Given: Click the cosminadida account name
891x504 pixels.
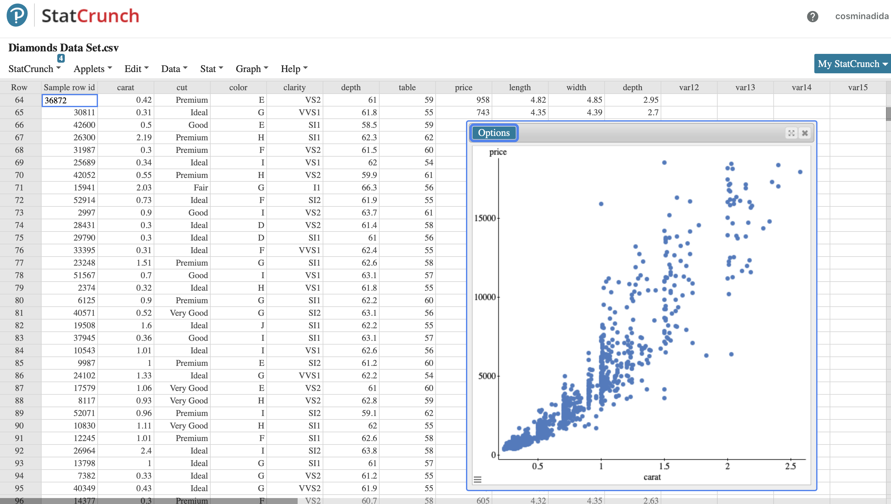Looking at the screenshot, I should coord(862,17).
